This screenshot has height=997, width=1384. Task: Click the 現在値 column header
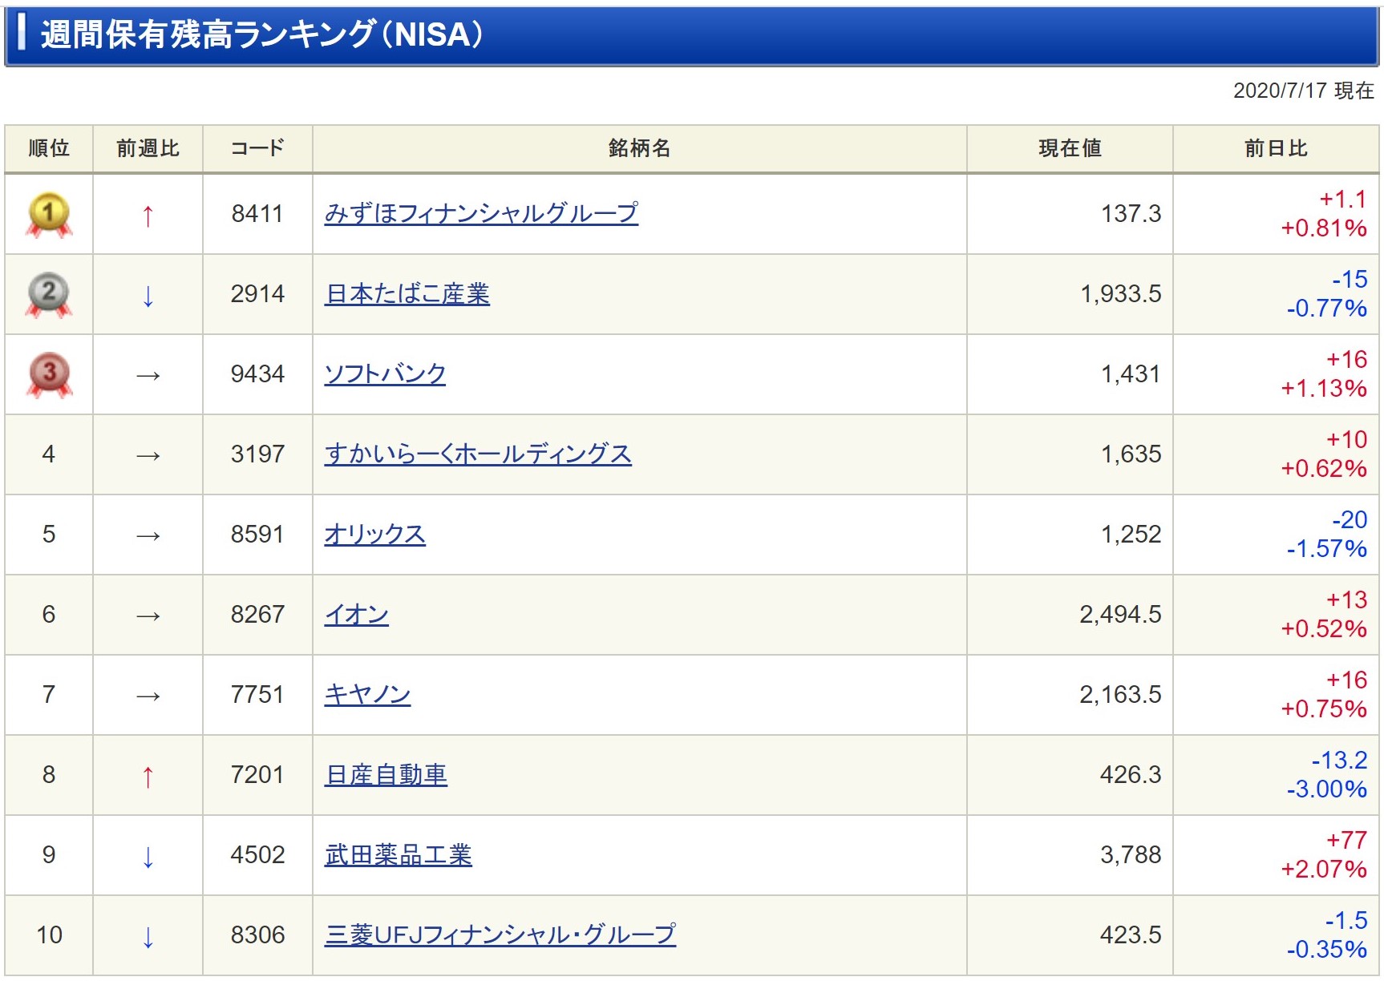coord(1070,148)
